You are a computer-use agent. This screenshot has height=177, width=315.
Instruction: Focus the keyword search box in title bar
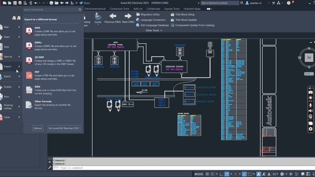point(220,3)
